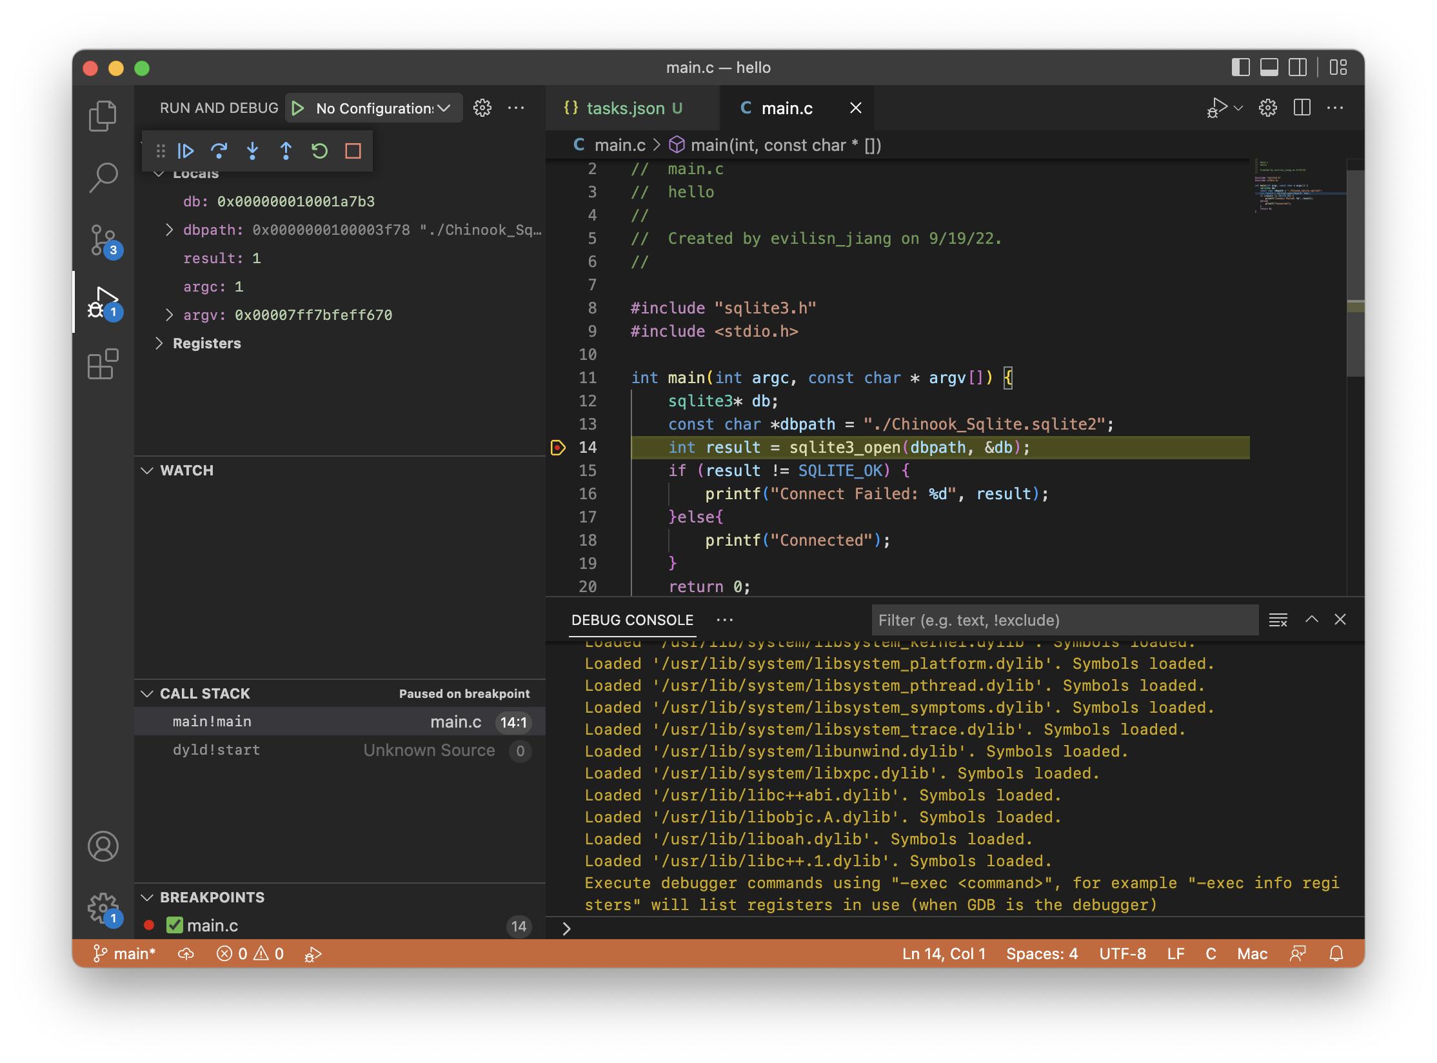Open the notifications bell
Screen dimensions: 1437x1063
pyautogui.click(x=1337, y=954)
